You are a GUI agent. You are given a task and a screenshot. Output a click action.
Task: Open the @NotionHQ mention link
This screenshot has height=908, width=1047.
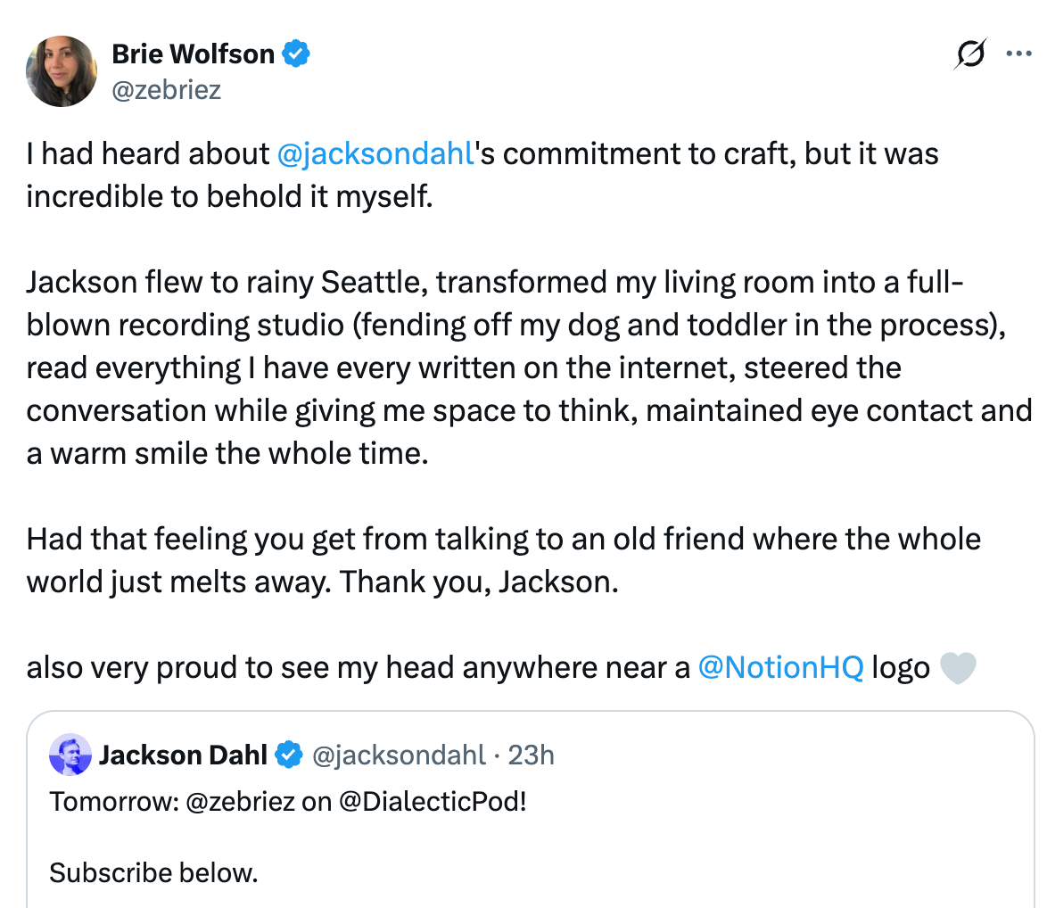[780, 667]
